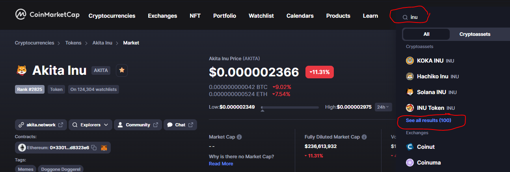Click the Fully Diluted Market Cap info icon
Viewport: 510px width, 172px height.
364,137
